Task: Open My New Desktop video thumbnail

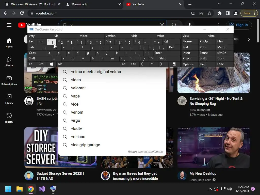Action: pyautogui.click(x=214, y=148)
